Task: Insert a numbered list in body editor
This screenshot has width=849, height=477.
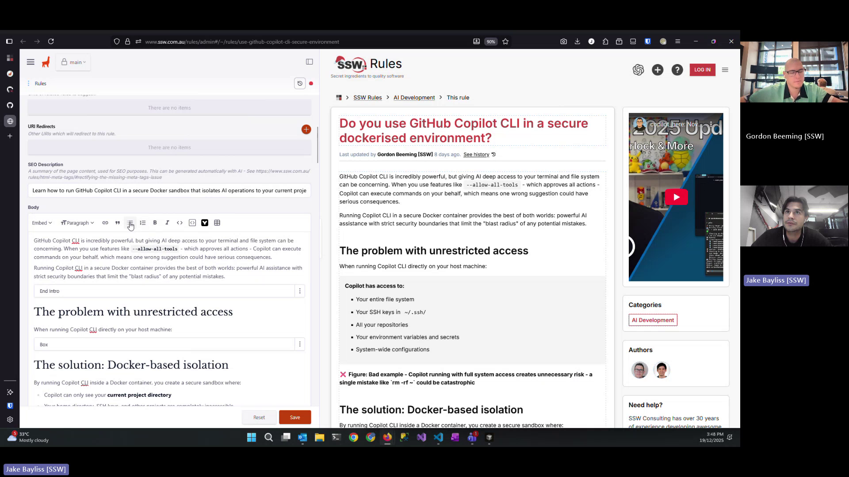Action: [142, 223]
